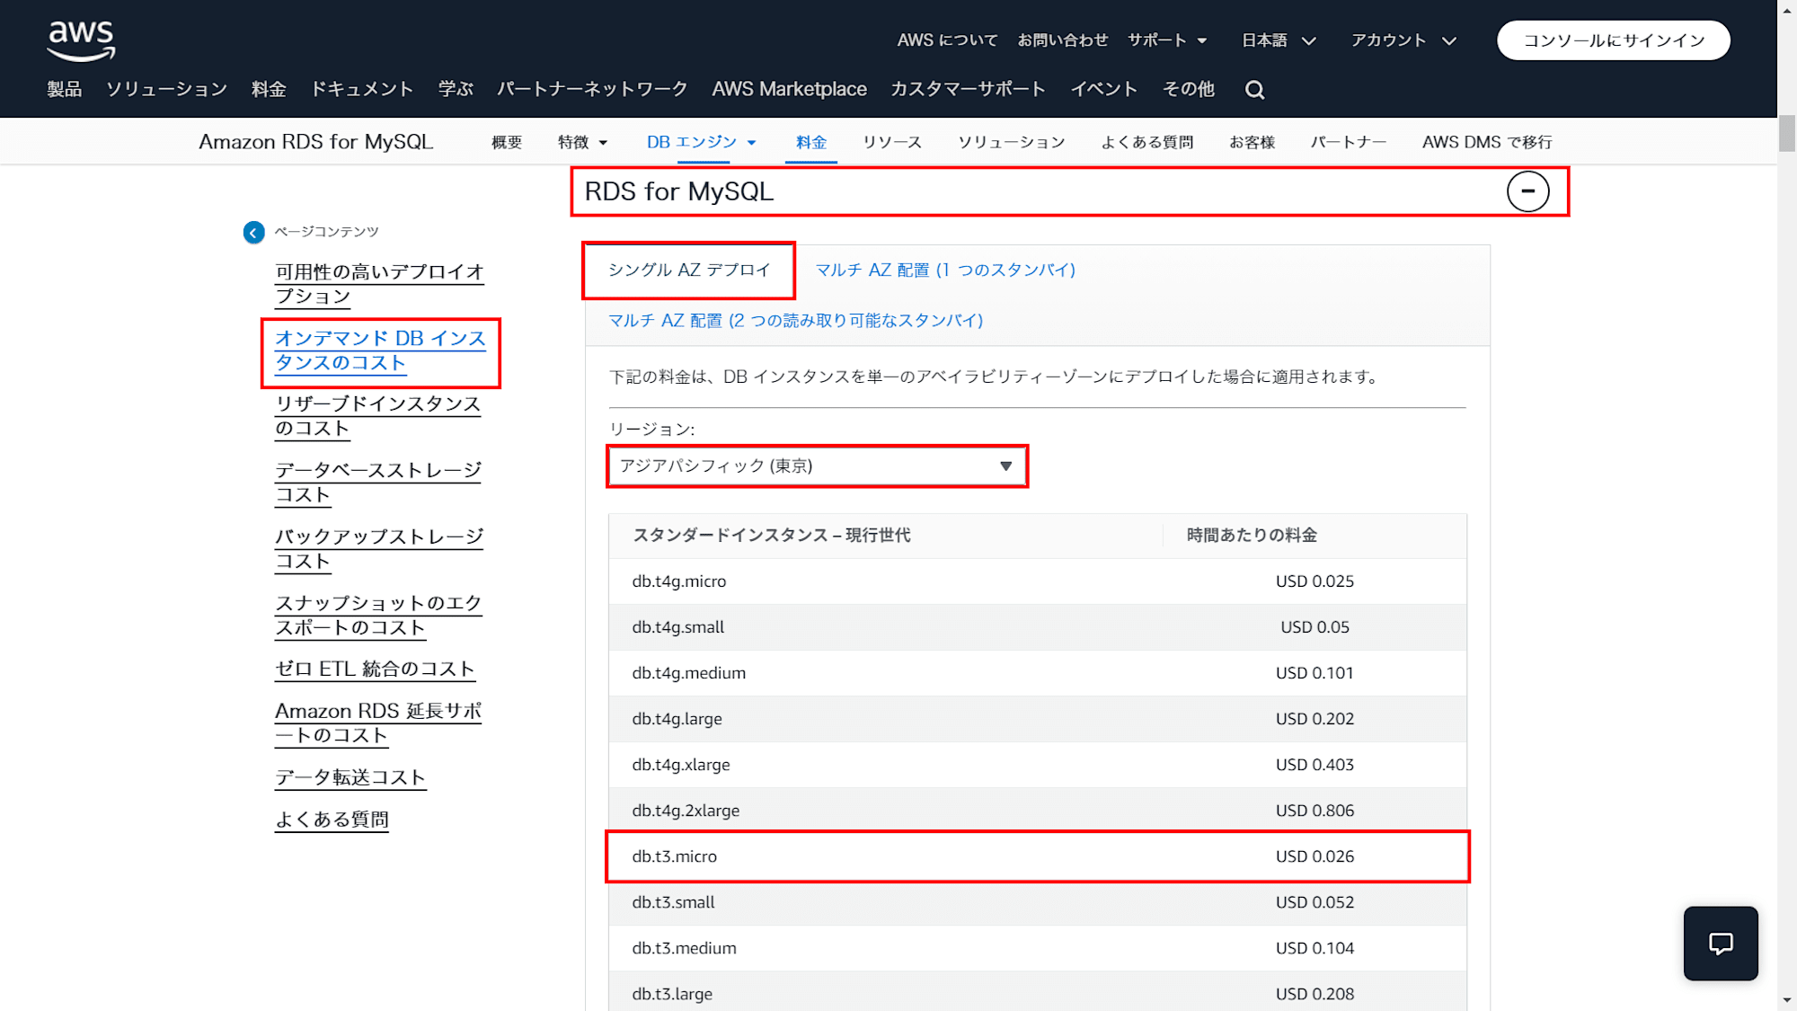Collapse the RDS for MySQL section
This screenshot has height=1011, width=1797.
coord(1527,191)
